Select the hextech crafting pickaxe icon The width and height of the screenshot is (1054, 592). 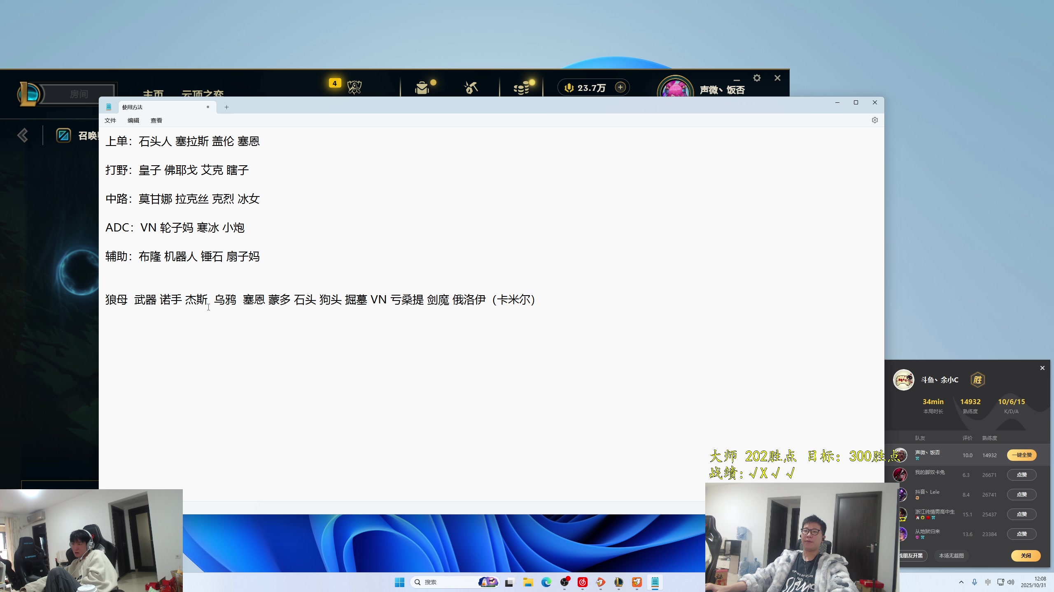click(471, 87)
